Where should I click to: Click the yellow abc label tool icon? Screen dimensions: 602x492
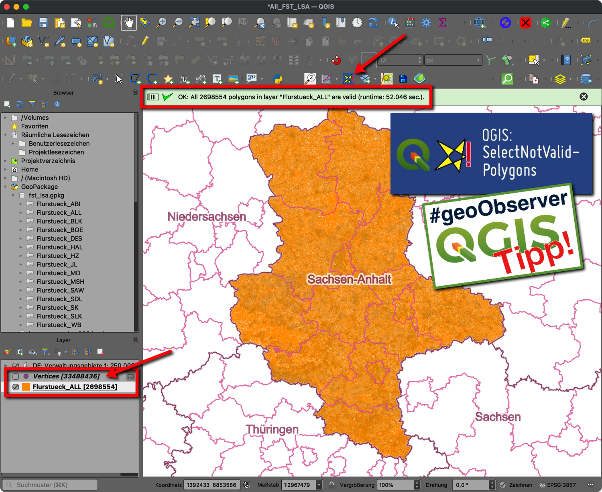tap(586, 41)
